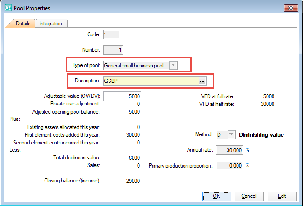
Task: Select the Primary production proportion field
Action: pos(229,165)
